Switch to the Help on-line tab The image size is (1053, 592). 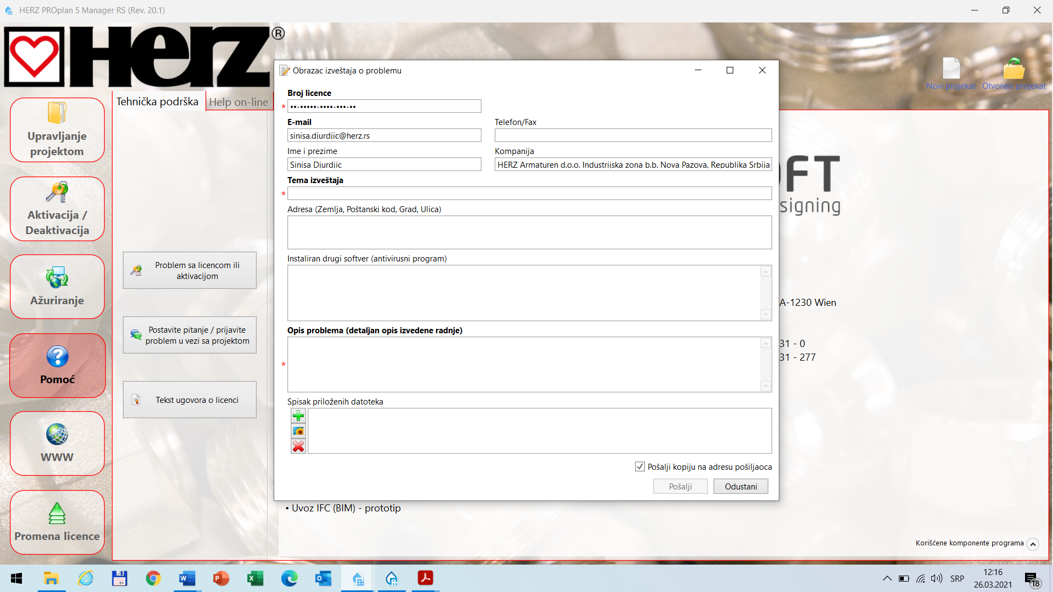click(239, 102)
